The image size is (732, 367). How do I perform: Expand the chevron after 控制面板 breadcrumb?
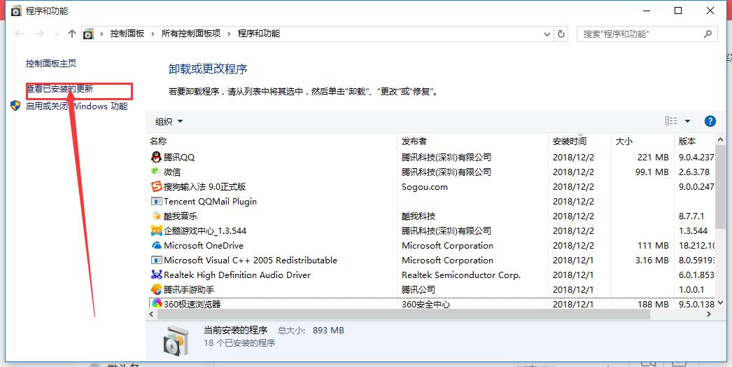point(153,34)
